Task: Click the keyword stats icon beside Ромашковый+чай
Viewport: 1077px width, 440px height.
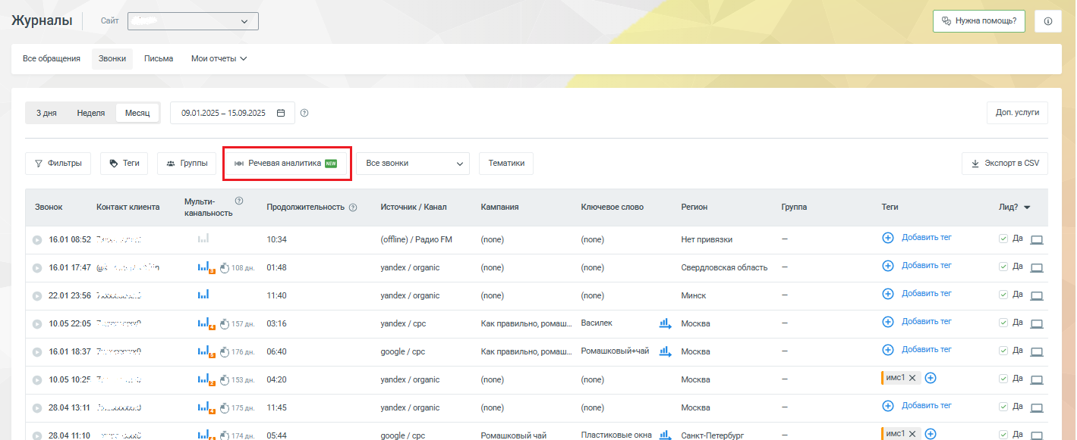Action: point(666,351)
